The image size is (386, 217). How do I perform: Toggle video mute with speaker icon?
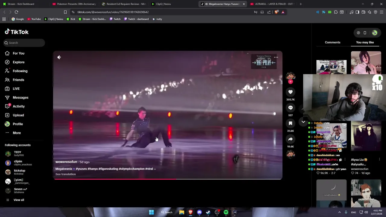pos(59,57)
